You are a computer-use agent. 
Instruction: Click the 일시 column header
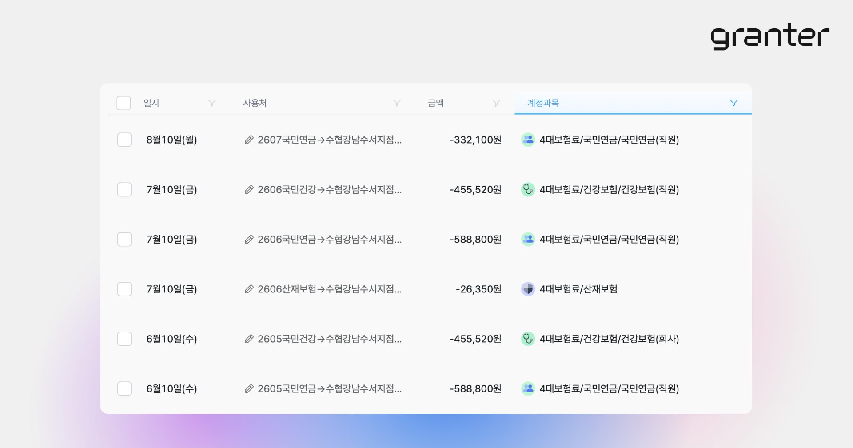tap(151, 103)
